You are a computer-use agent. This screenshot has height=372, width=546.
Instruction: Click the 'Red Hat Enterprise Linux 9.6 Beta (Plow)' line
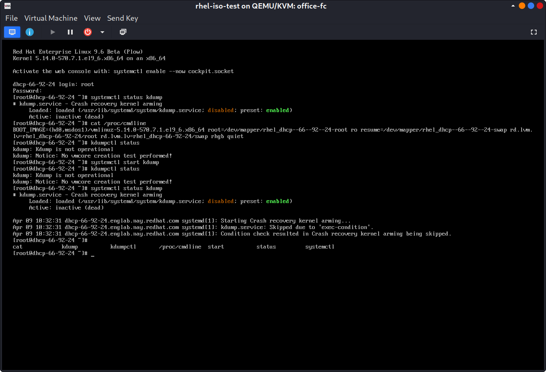78,52
